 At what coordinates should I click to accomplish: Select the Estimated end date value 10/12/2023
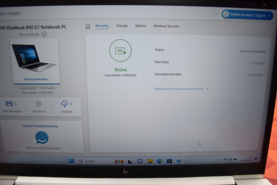256,75
